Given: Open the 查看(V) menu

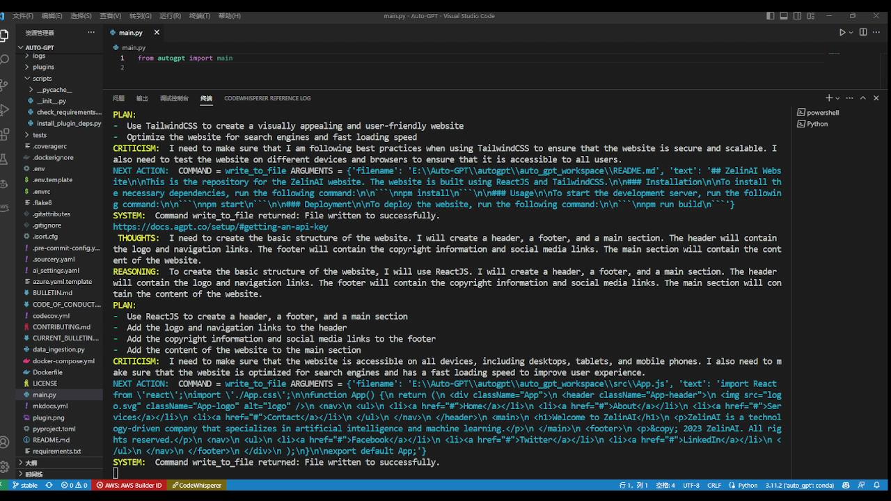Looking at the screenshot, I should coord(111,16).
